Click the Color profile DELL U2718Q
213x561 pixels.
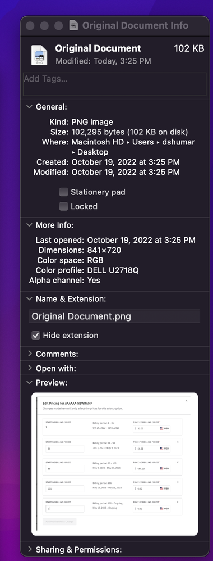(x=113, y=270)
